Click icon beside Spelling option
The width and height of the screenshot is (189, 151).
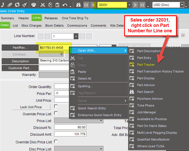coord(73,86)
